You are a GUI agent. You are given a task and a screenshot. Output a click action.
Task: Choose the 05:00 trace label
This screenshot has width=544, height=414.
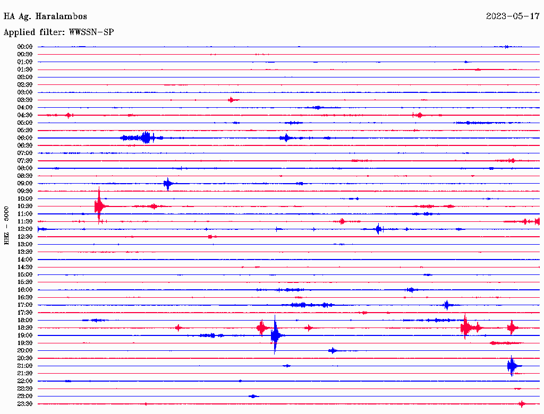25,123
